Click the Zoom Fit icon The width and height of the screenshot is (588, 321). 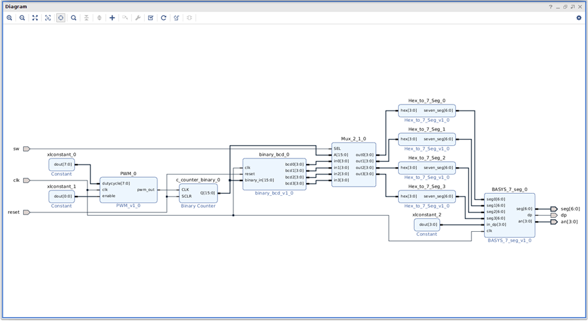35,18
